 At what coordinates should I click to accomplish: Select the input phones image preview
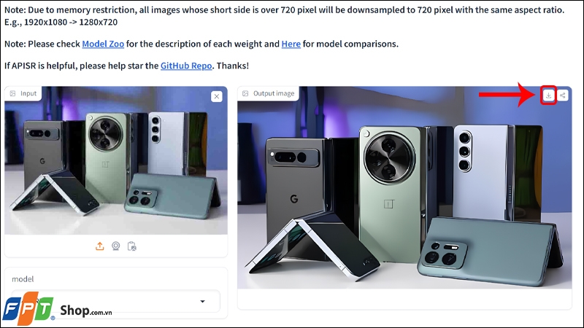[x=116, y=160]
